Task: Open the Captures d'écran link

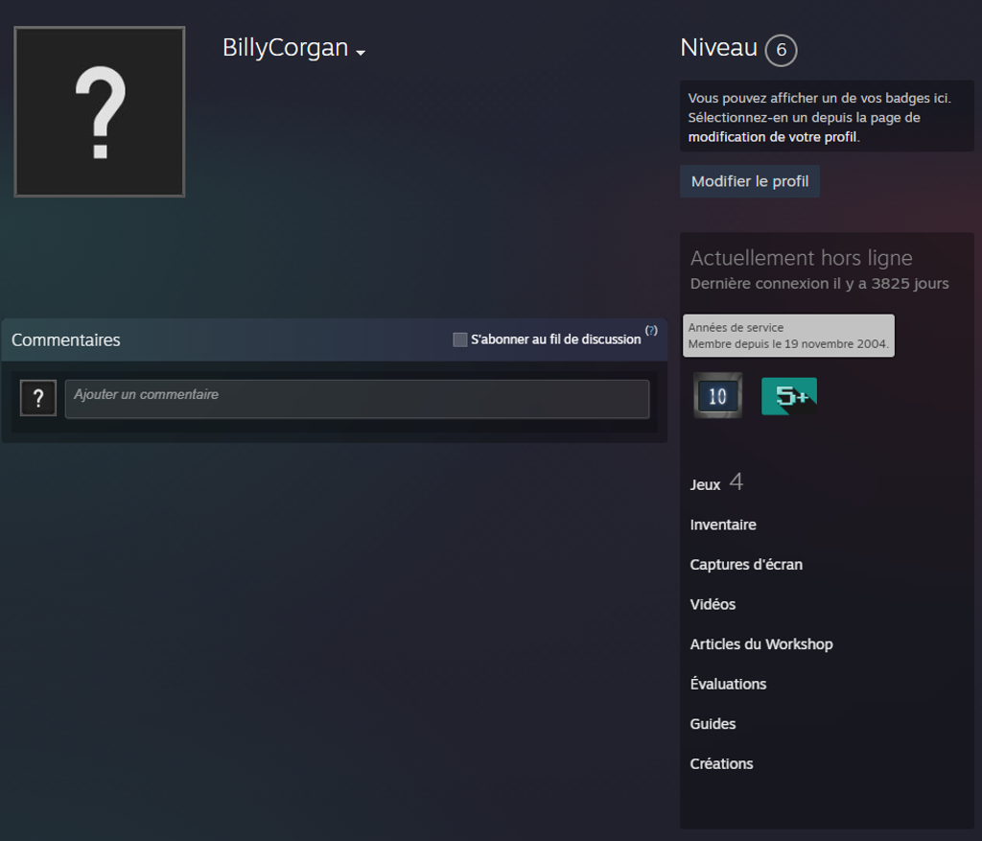Action: [746, 564]
